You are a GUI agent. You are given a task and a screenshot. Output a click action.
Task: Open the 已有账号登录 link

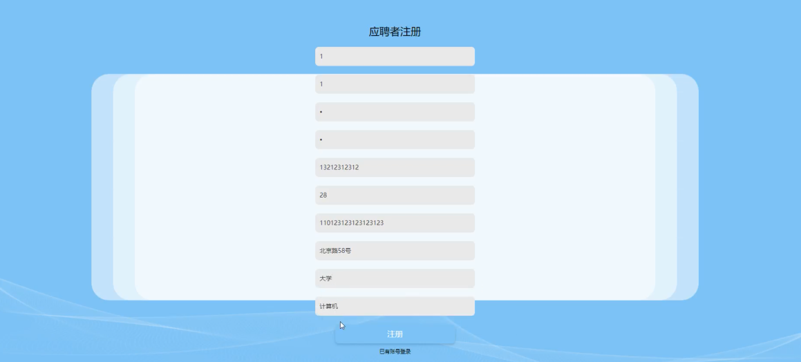395,352
